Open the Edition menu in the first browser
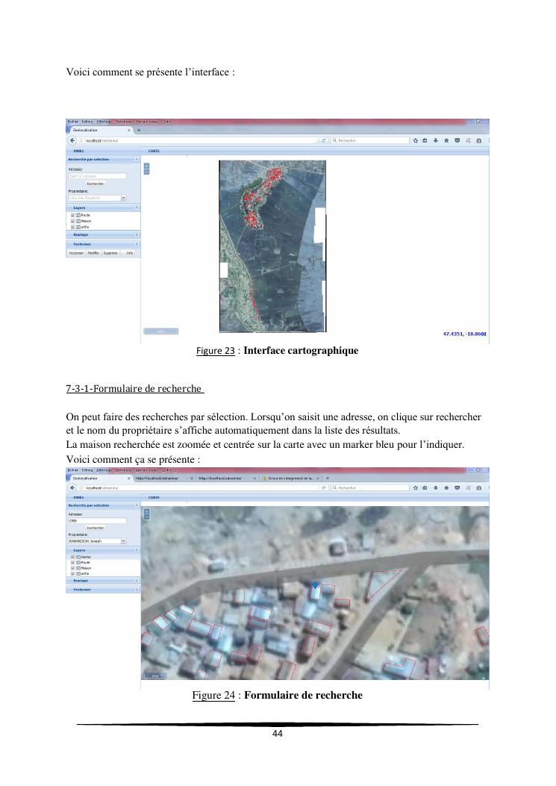This screenshot has width=556, height=786. click(x=87, y=122)
